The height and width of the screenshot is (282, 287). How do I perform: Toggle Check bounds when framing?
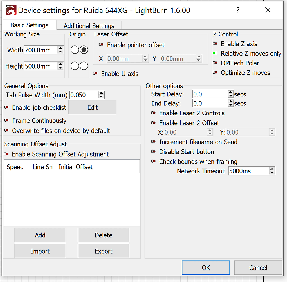[154, 161]
